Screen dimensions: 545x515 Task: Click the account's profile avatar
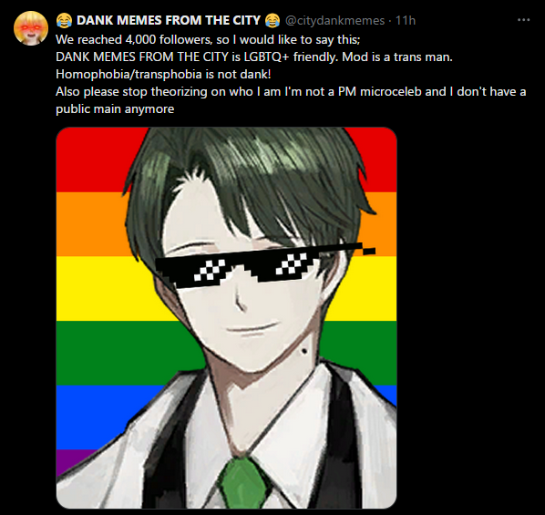(x=31, y=28)
